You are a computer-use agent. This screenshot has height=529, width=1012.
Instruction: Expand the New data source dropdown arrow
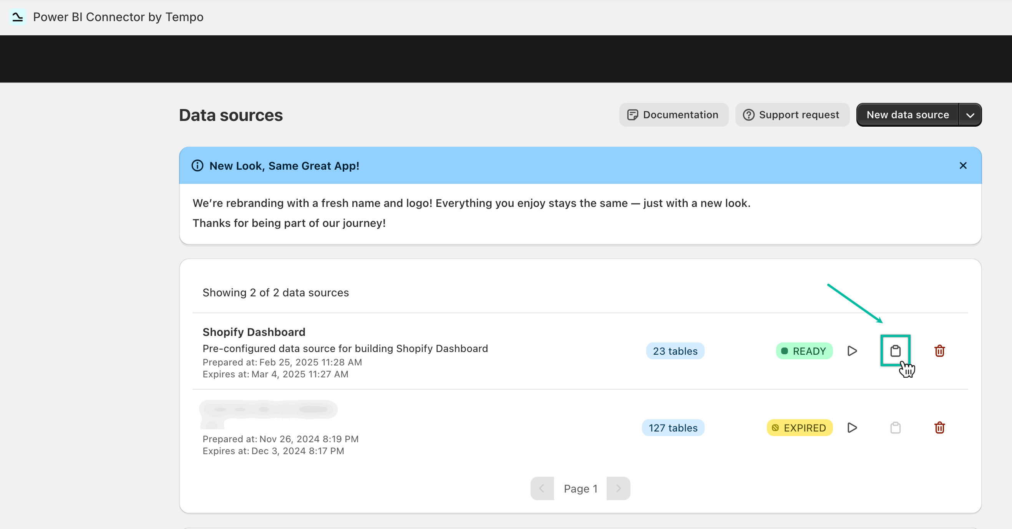pyautogui.click(x=970, y=115)
